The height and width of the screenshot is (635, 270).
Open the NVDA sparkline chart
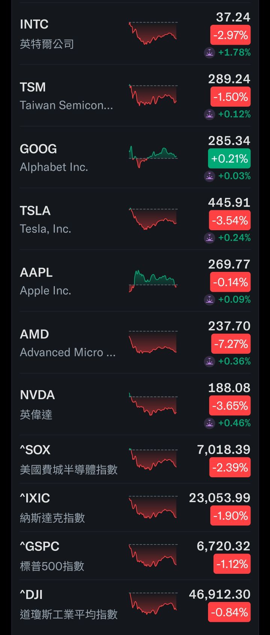153,404
